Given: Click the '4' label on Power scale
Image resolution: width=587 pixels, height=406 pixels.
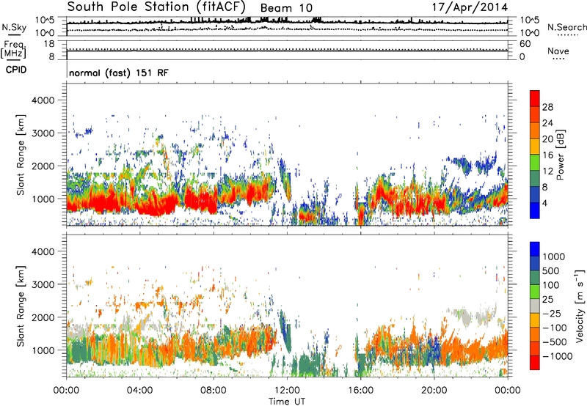Looking at the screenshot, I should 544,203.
